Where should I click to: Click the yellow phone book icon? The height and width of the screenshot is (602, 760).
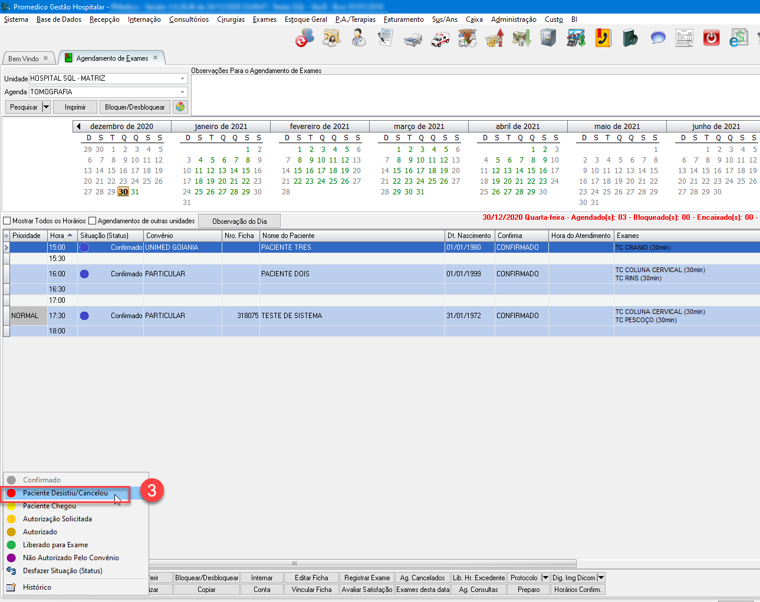pyautogui.click(x=603, y=39)
